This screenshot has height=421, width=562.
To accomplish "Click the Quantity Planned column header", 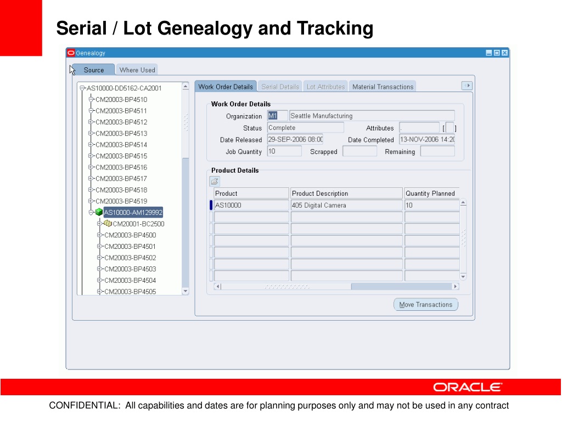I will [x=432, y=194].
